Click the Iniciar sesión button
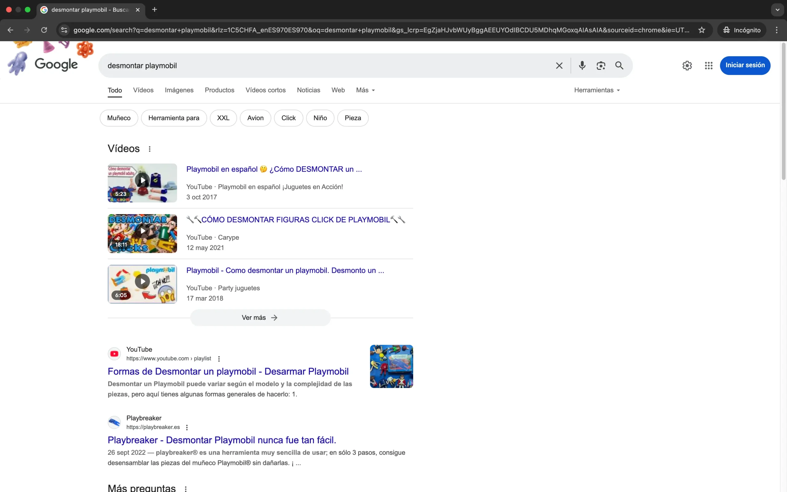 pos(745,65)
